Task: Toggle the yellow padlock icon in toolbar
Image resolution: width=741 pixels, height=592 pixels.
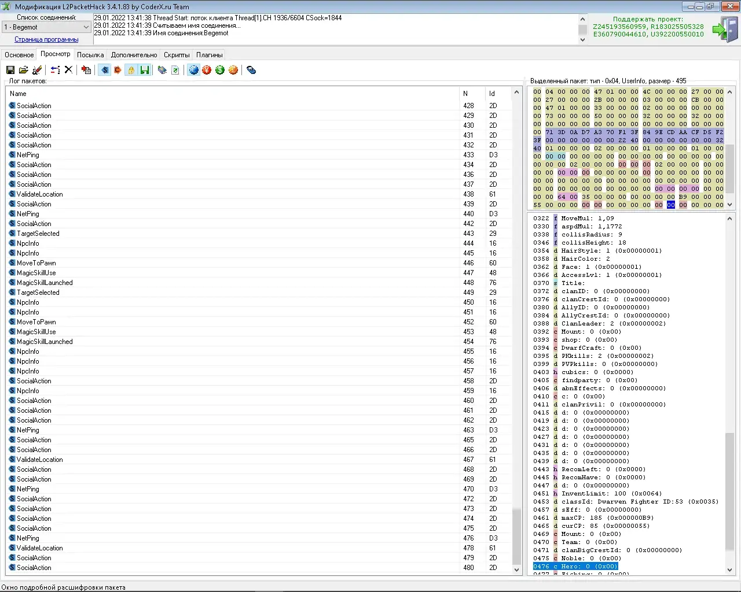Action: coord(131,70)
